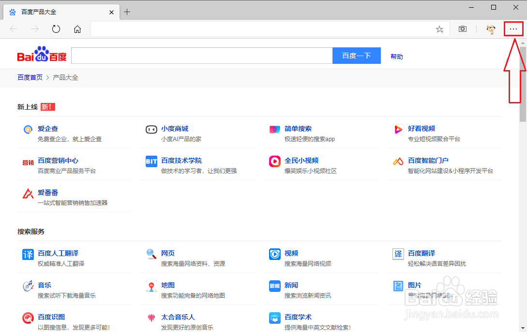This screenshot has width=527, height=332.
Task: Open the 爱番番 link
Action: 48,193
